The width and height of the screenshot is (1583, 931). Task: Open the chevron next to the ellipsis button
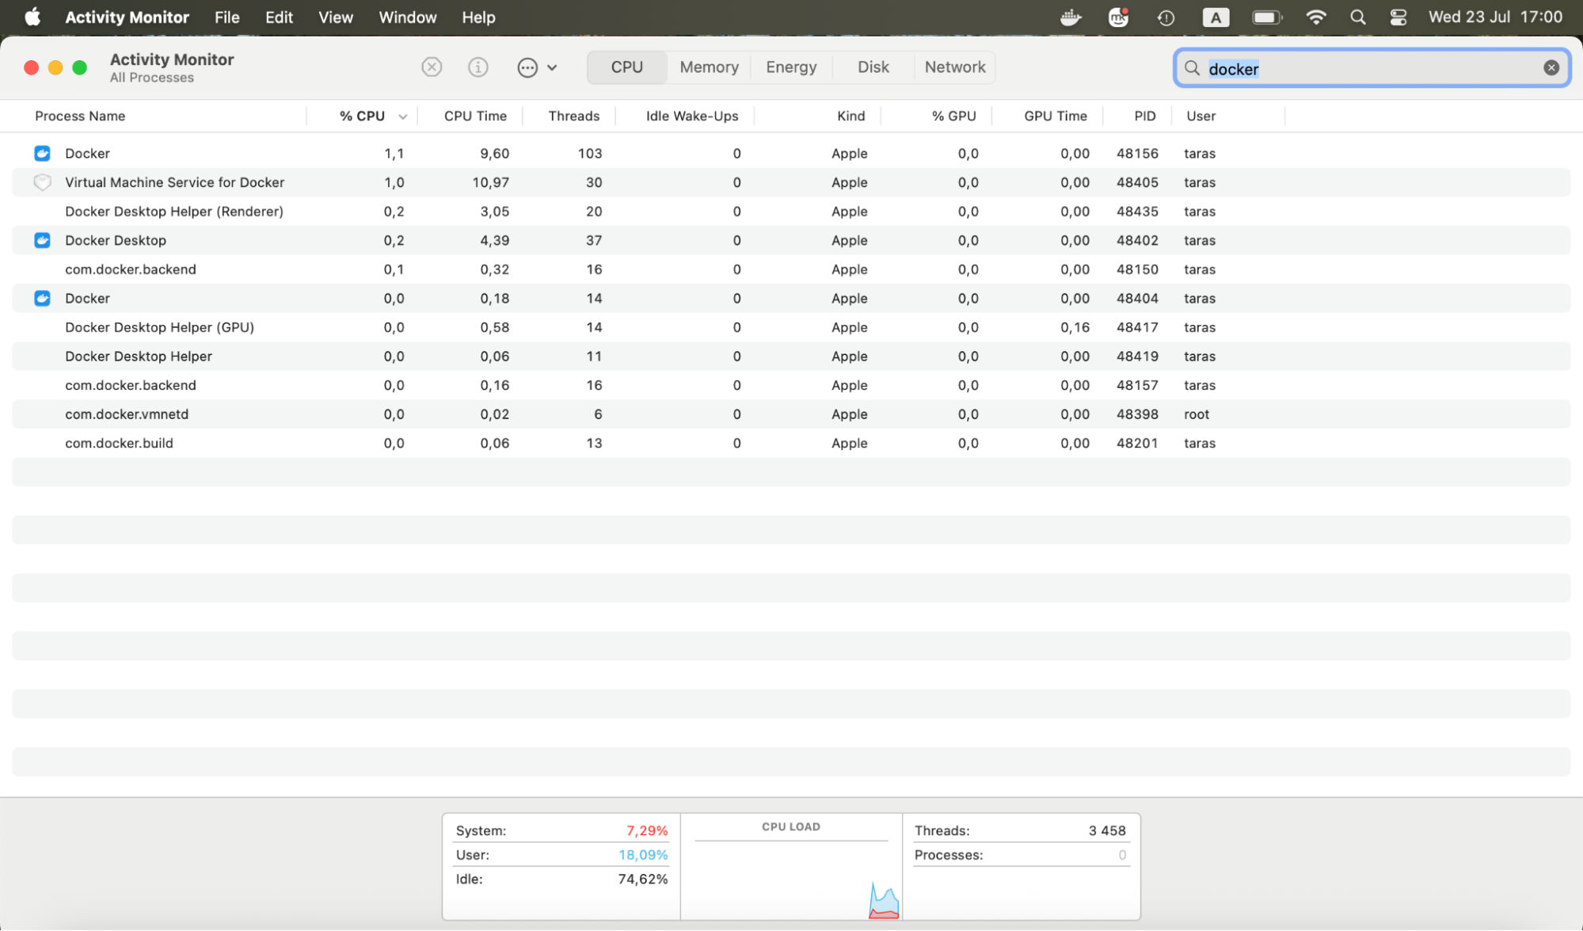point(553,67)
